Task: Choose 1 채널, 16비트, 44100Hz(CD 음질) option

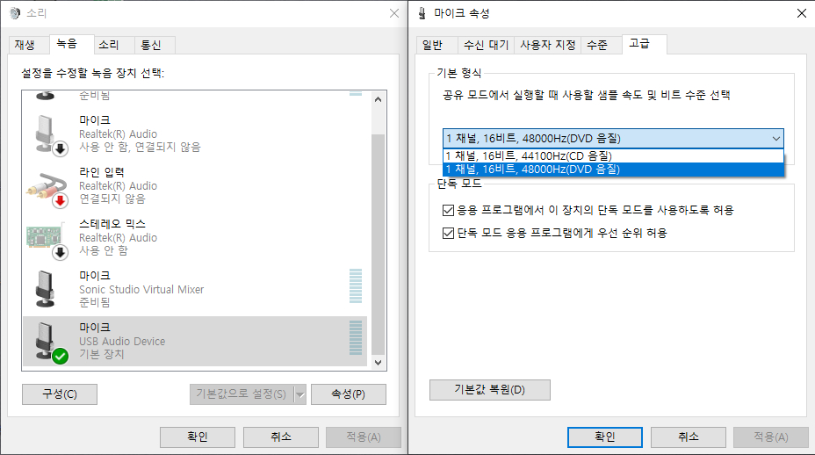Action: [x=613, y=156]
